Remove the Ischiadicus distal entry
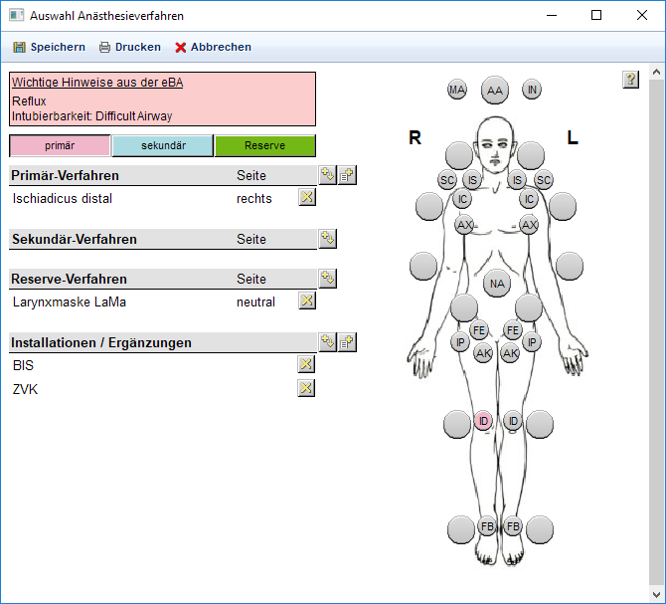 [307, 197]
